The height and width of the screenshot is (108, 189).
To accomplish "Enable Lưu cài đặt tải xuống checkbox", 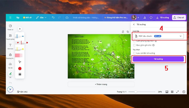I will point(134,53).
